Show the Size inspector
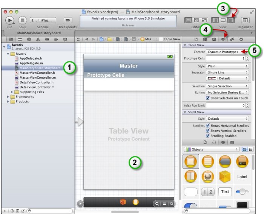264x215 pixels. 232,39
